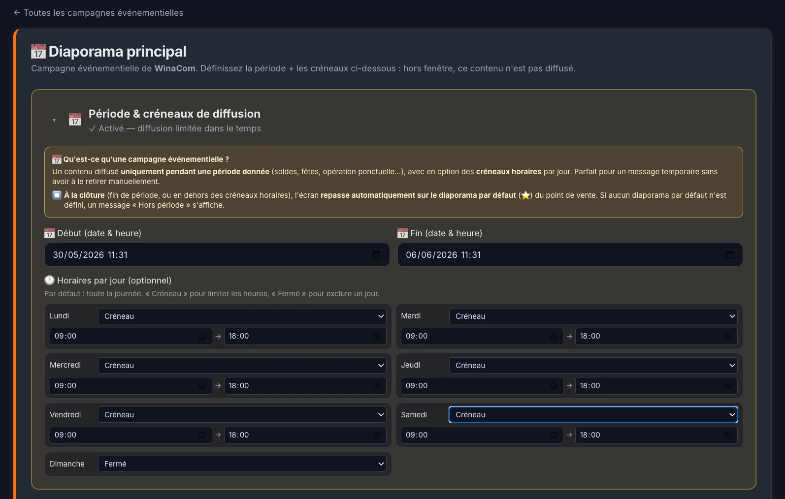
Task: Click Mercredi start time clock icon
Action: pyautogui.click(x=202, y=386)
